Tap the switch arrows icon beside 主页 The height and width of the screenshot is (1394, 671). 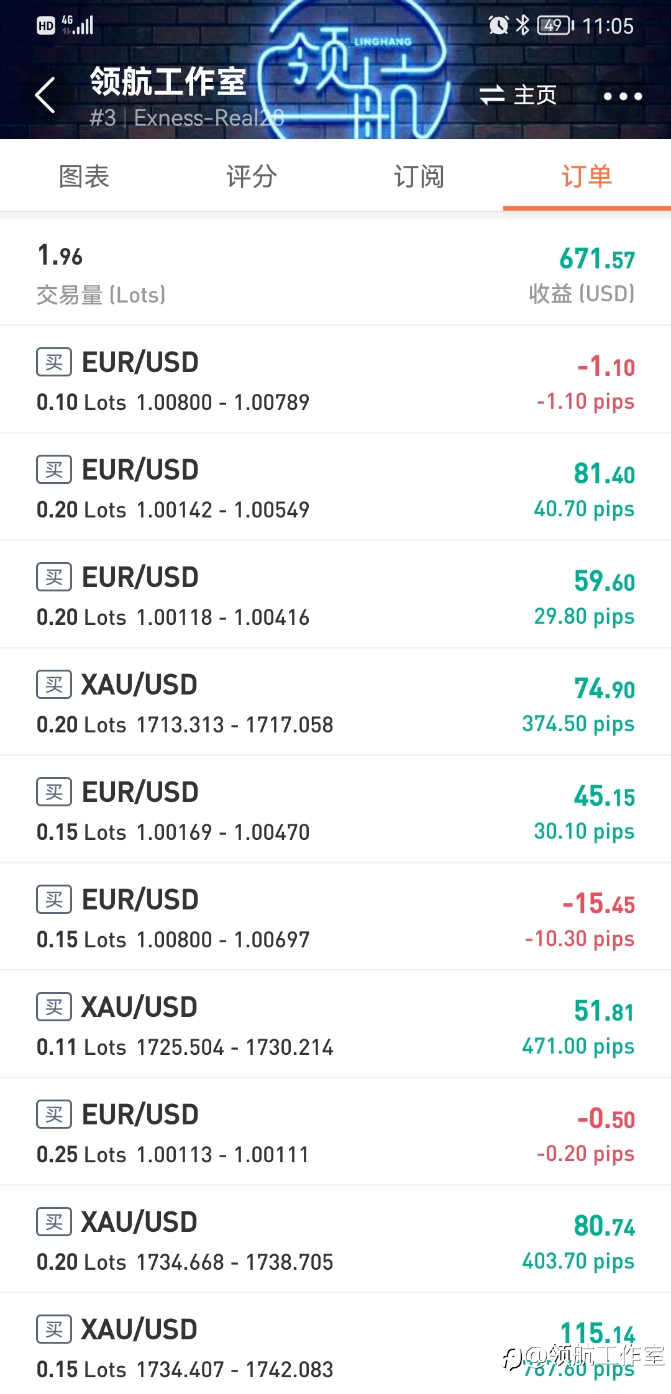(x=491, y=95)
